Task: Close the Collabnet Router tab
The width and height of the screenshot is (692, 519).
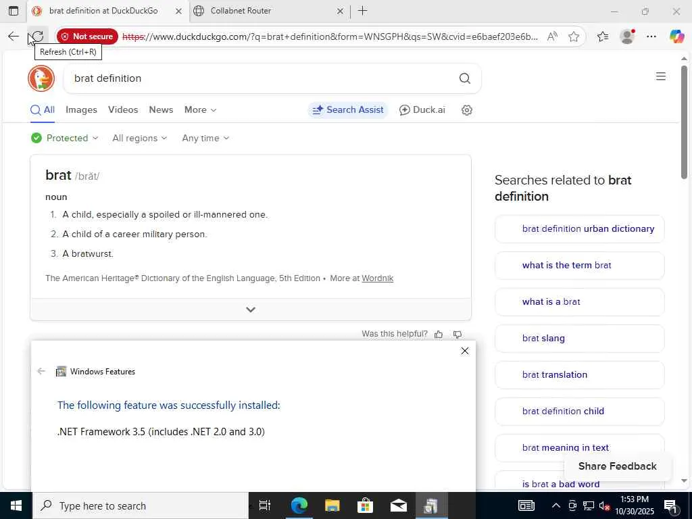Action: tap(340, 11)
